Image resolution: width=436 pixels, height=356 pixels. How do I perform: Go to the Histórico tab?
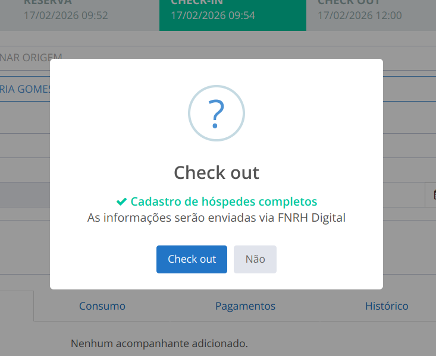387,306
